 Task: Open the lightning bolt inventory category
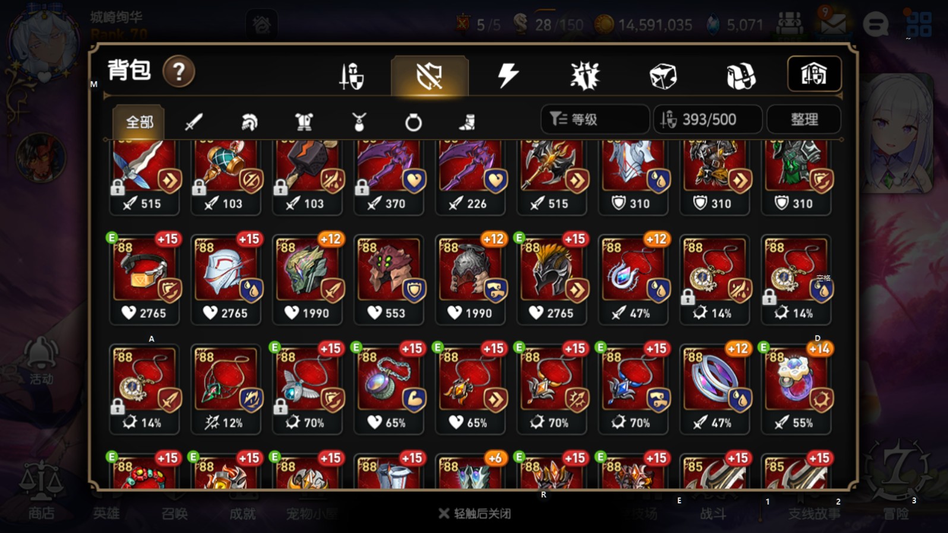(x=508, y=76)
